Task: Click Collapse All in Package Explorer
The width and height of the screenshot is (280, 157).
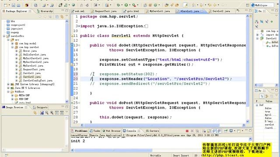Action: tap(57, 17)
